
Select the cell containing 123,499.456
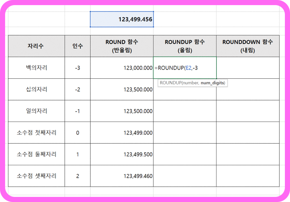click(122, 19)
